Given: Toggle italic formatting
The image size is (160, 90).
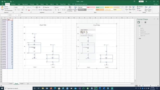Looking at the screenshot, I should pyautogui.click(x=17, y=10).
